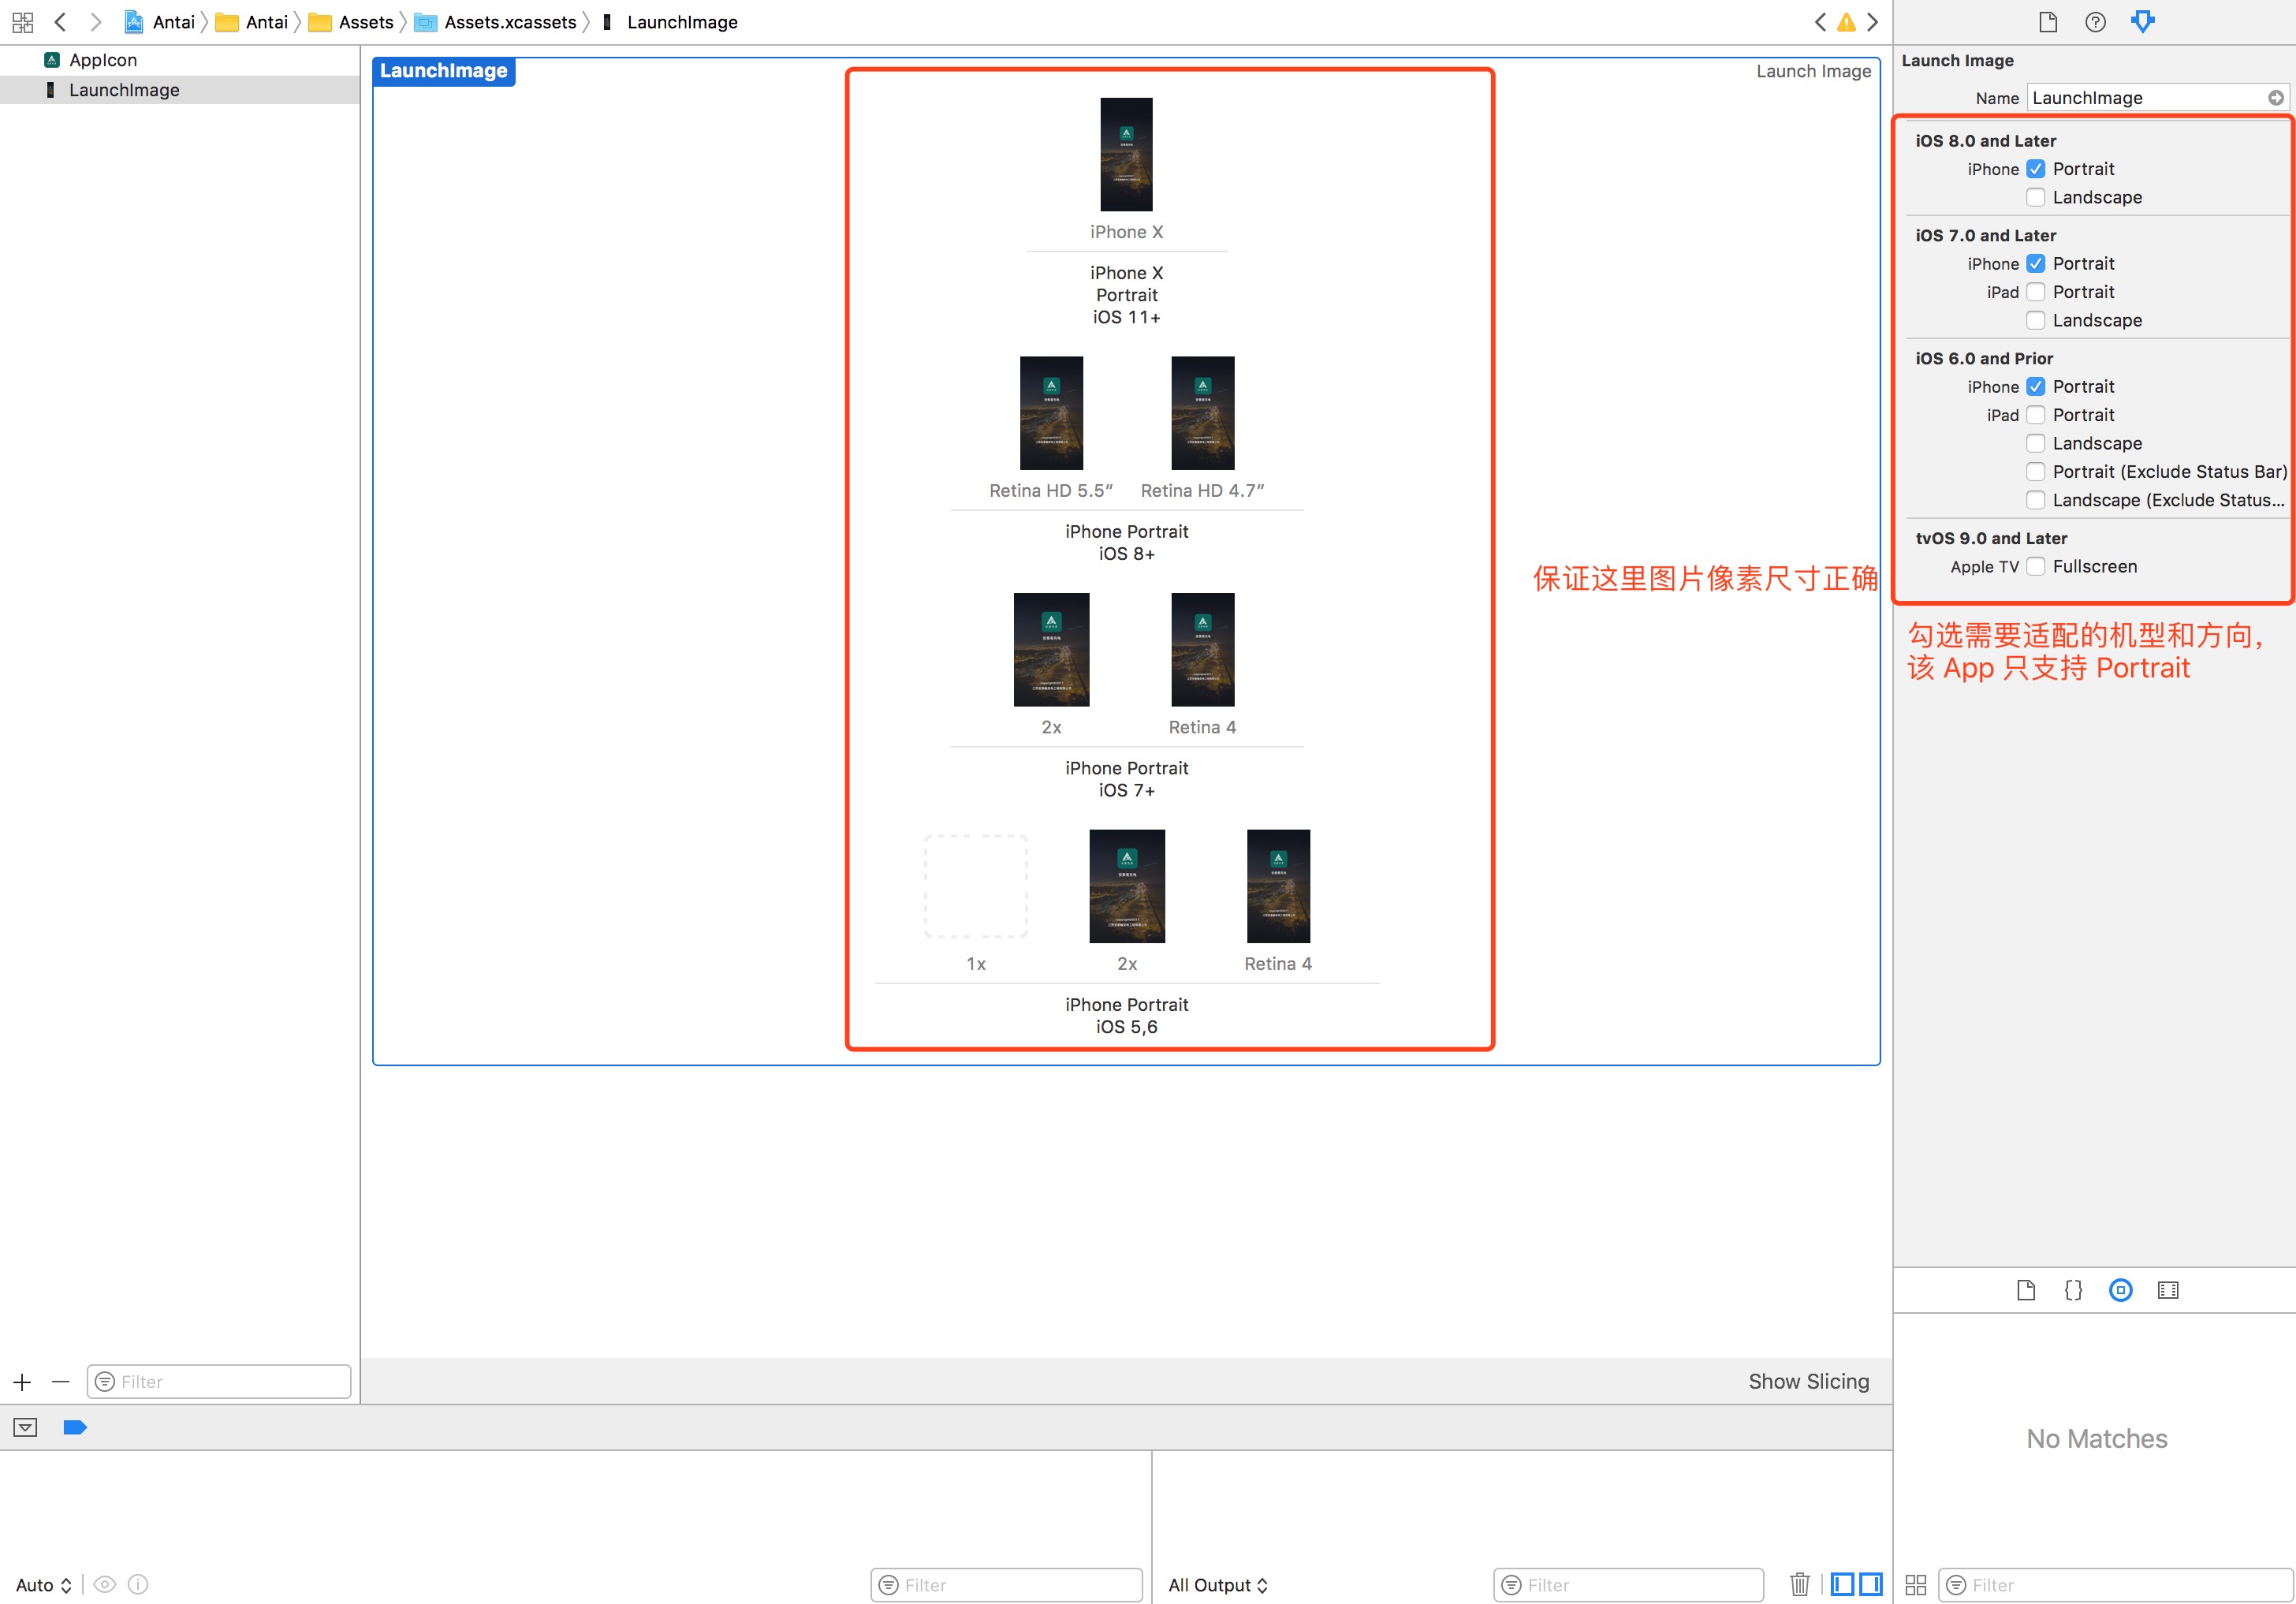This screenshot has width=2296, height=1604.
Task: Open the Quick Help inspector icon
Action: [2095, 22]
